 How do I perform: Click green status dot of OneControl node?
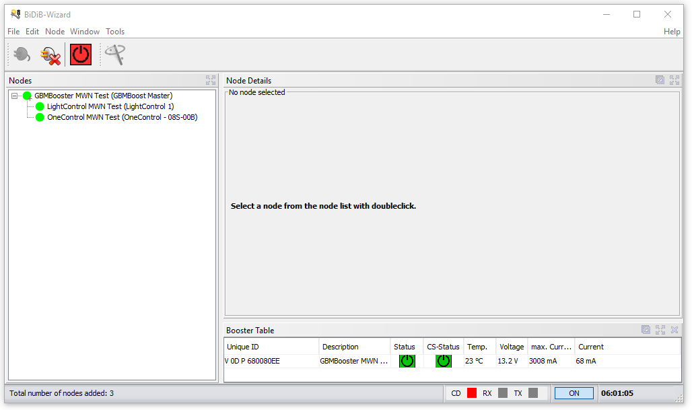(x=40, y=117)
